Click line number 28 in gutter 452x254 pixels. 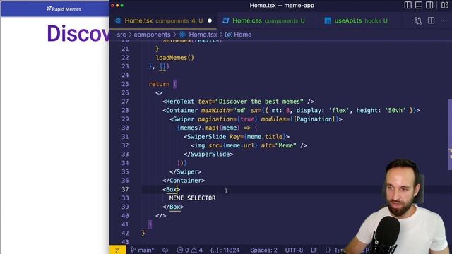click(125, 110)
